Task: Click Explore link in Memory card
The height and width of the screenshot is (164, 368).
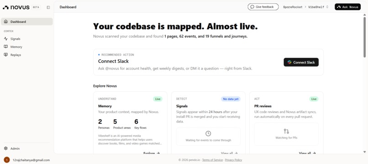Action: [152, 153]
